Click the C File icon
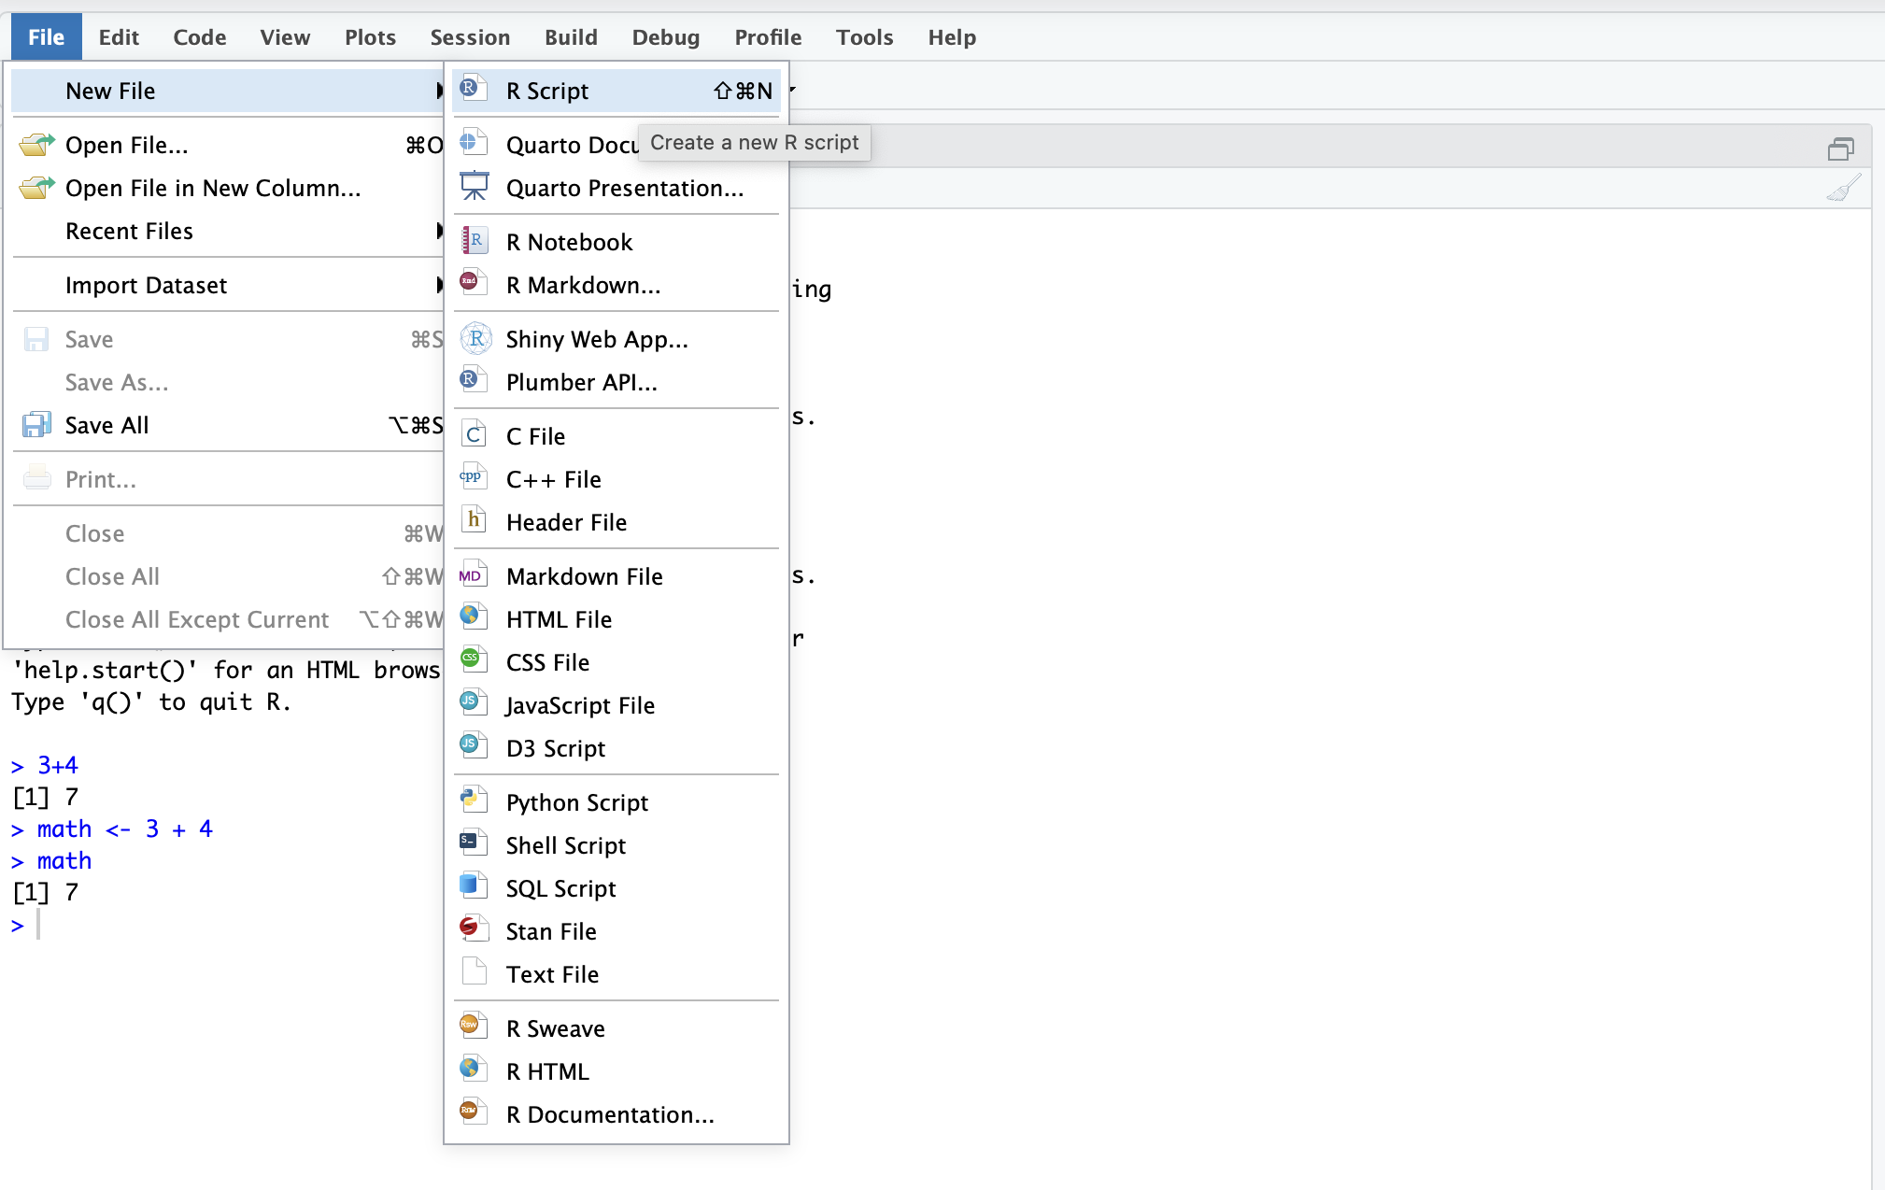Screen dimensions: 1885x1190 474,435
